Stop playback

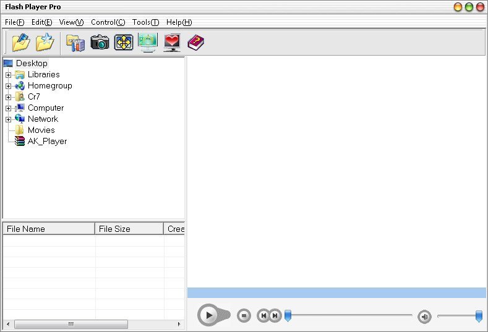click(244, 315)
